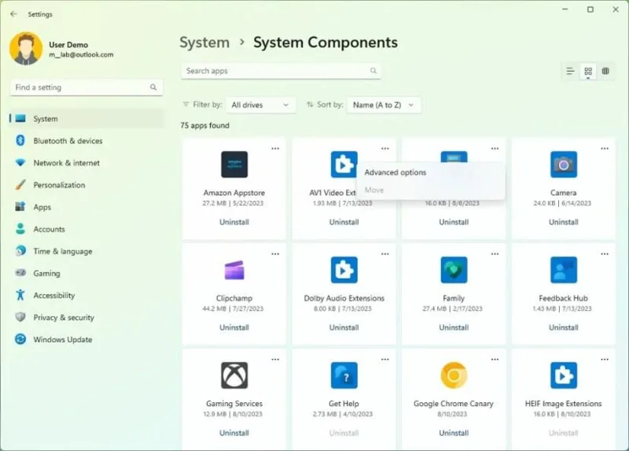This screenshot has width=629, height=451.
Task: Click the Amazon Appstore app icon
Action: [234, 165]
